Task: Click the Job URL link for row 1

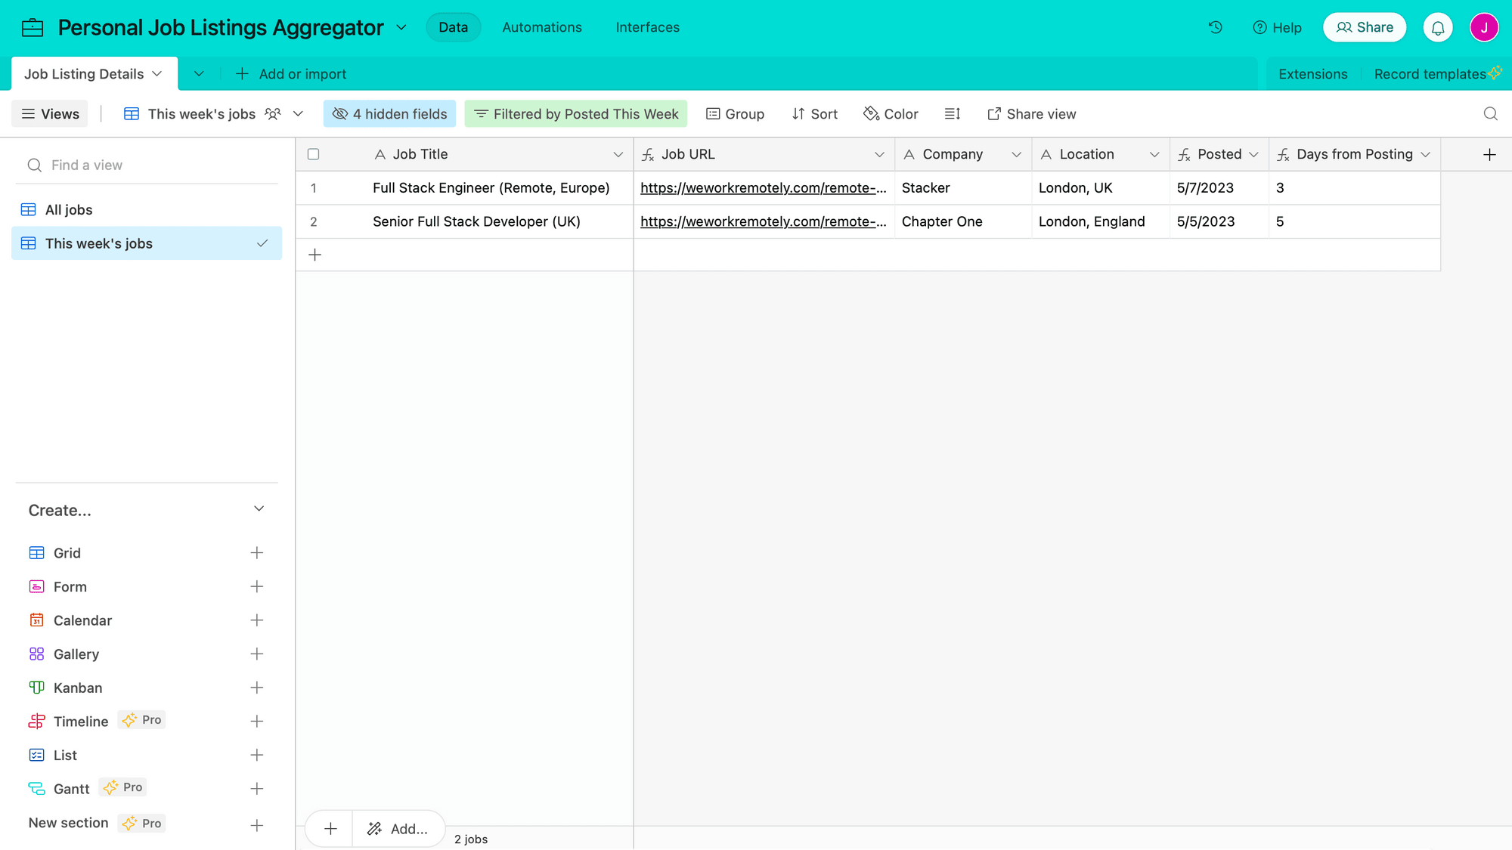Action: coord(764,188)
